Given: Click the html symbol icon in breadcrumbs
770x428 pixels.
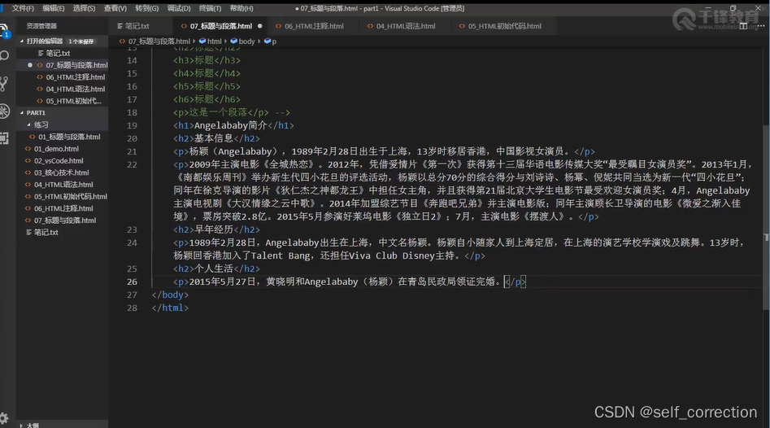Looking at the screenshot, I should (202, 41).
